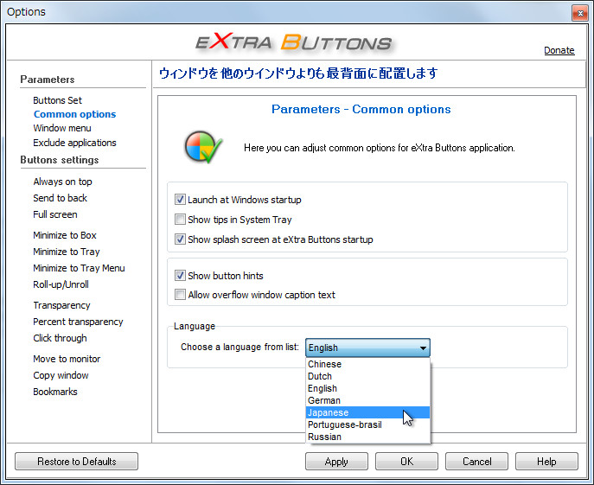Click the Windows shield checkmark icon
This screenshot has height=485, width=594.
(203, 147)
